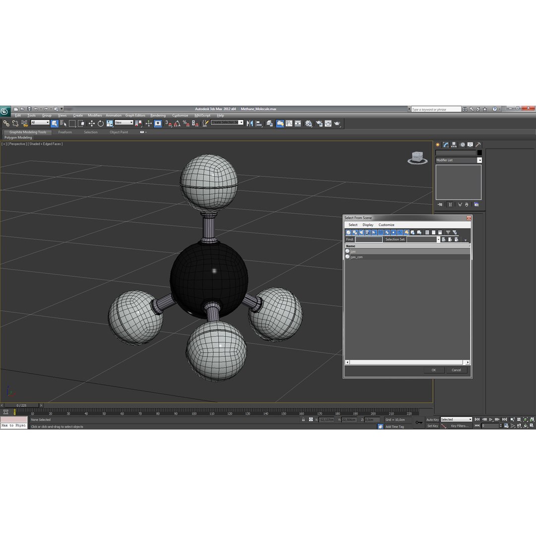
Task: Click the Set Key button
Action: click(432, 426)
